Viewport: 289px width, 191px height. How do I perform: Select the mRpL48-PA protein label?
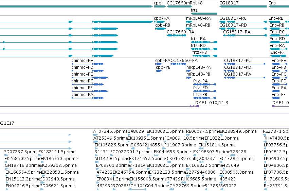tap(199, 67)
